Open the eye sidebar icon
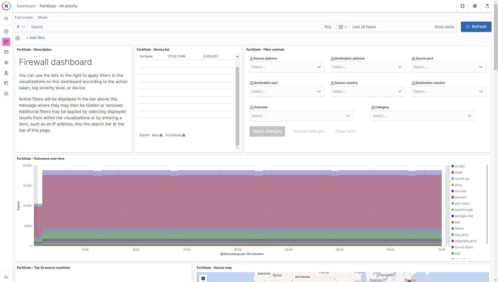The image size is (498, 282). point(6,63)
